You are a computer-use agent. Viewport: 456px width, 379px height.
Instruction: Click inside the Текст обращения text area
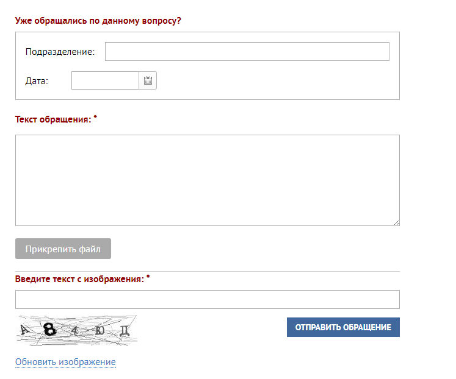[208, 180]
